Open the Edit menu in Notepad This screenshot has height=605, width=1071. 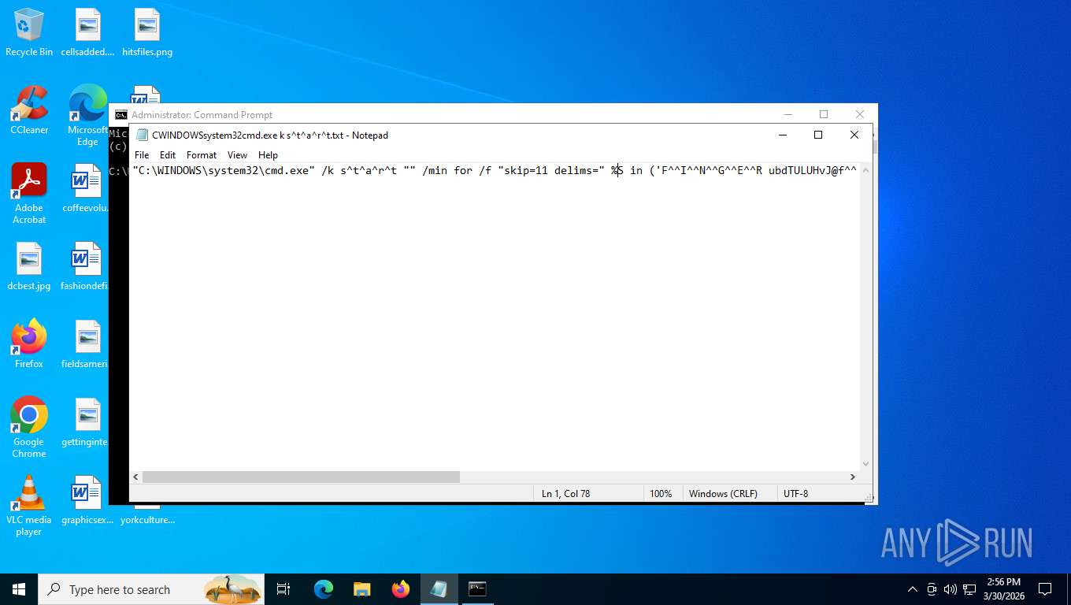pyautogui.click(x=168, y=155)
